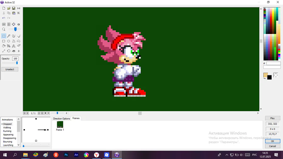Click the Zoom magnifier icon
Viewport: 283px width, 159px height.
pyautogui.click(x=4, y=29)
